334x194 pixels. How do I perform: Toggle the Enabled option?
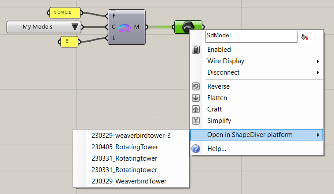click(219, 50)
